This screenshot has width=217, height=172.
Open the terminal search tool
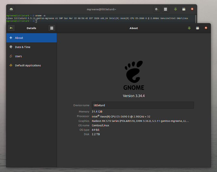[x=157, y=9]
